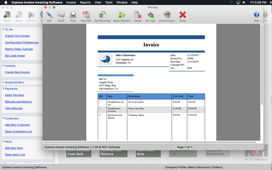Click Add New Item link
The width and height of the screenshot is (272, 170).
coord(14,148)
